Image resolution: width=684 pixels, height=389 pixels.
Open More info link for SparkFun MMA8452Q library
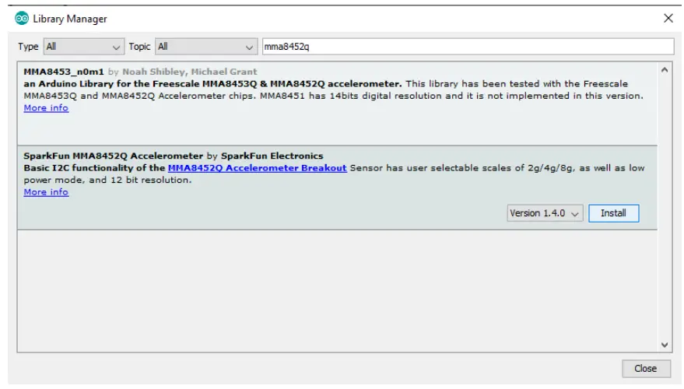[46, 192]
